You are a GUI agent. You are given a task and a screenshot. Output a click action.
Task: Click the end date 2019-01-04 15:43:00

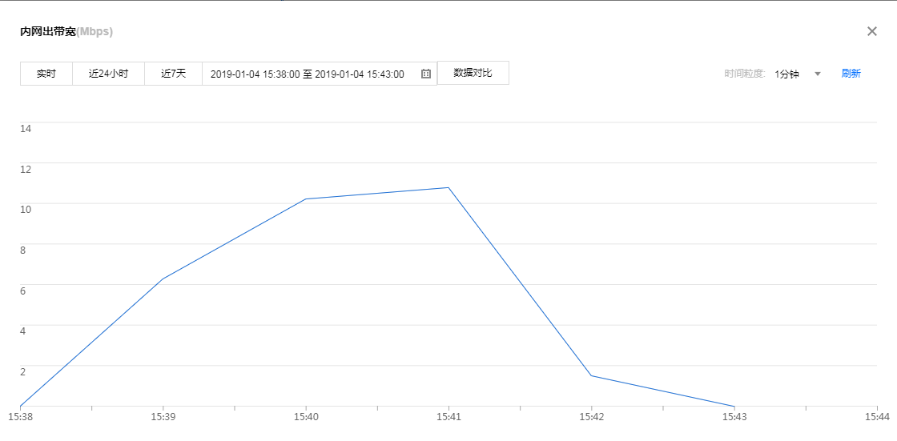(360, 74)
